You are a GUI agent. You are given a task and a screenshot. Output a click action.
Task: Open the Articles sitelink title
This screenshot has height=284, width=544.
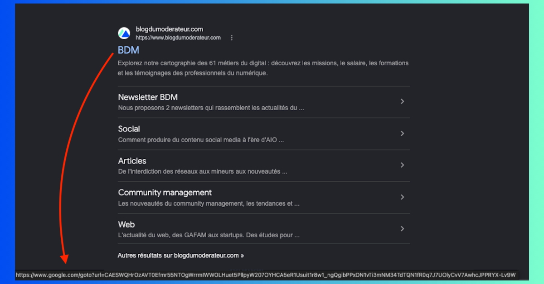click(x=132, y=161)
